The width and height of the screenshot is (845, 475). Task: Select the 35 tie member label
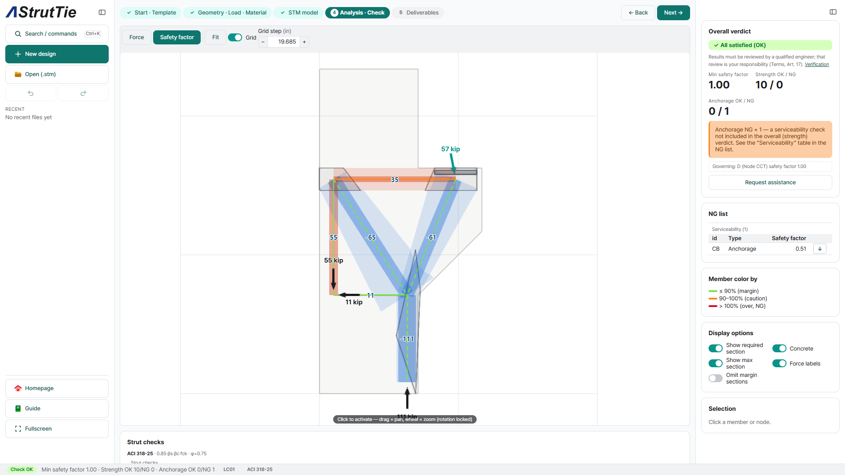(x=395, y=180)
